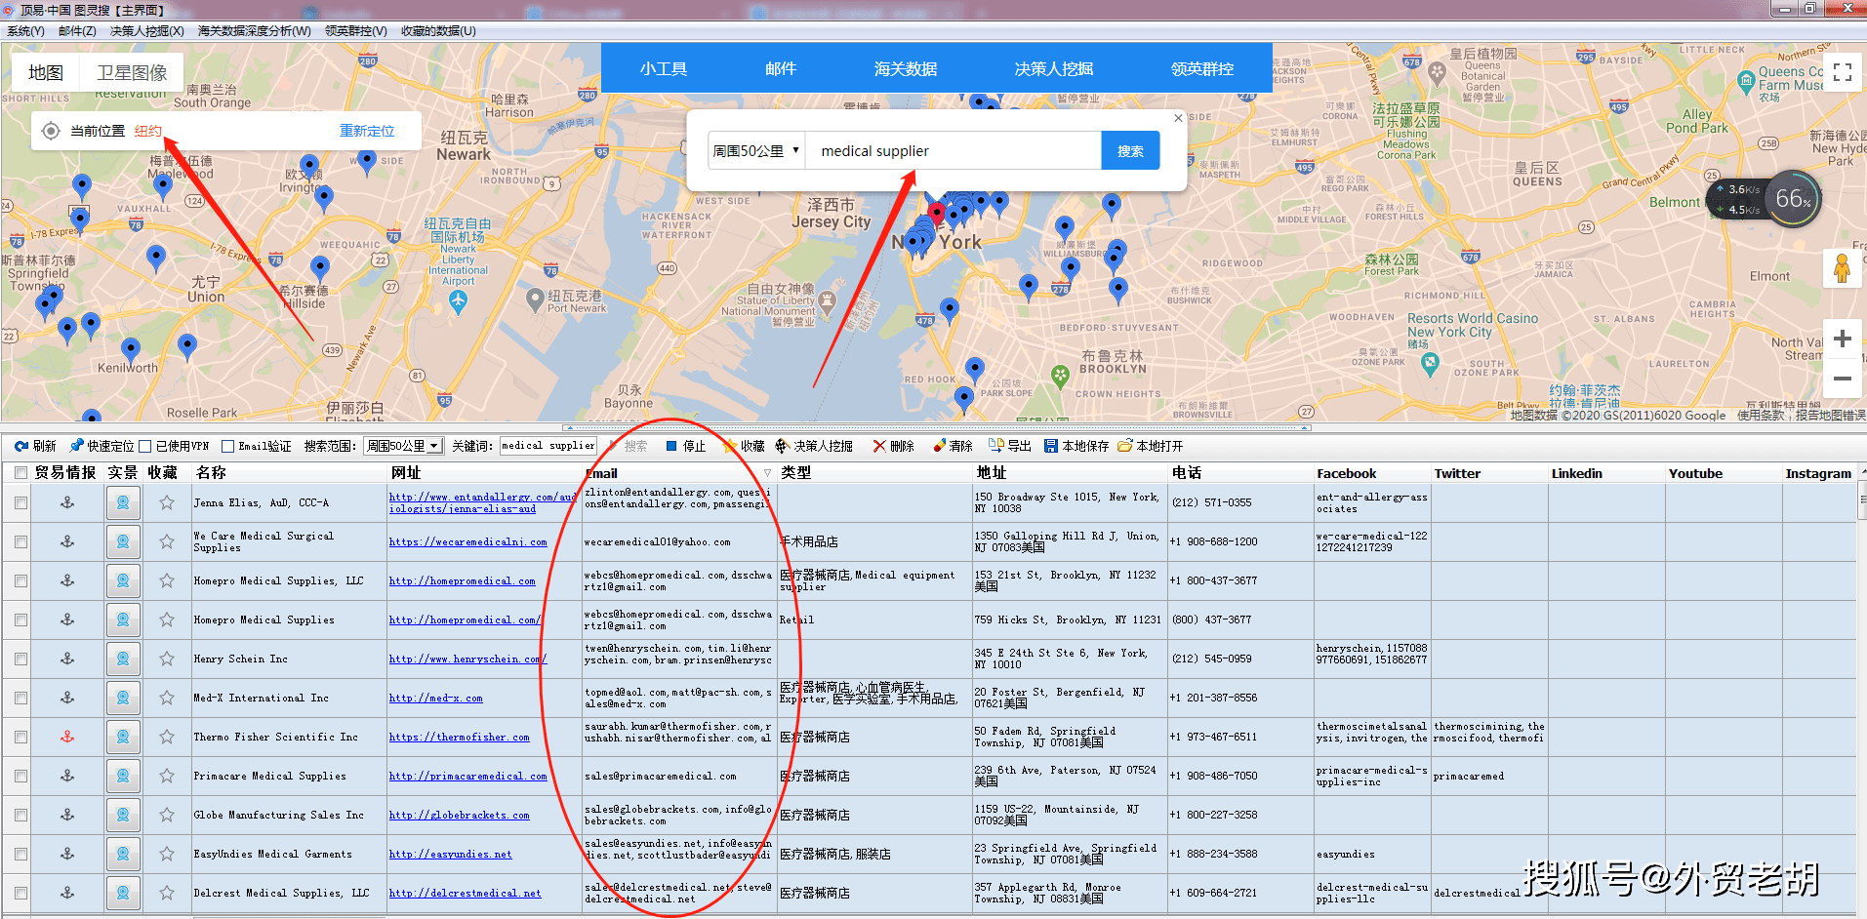Click the relocate link
1867x919 pixels.
click(x=367, y=131)
